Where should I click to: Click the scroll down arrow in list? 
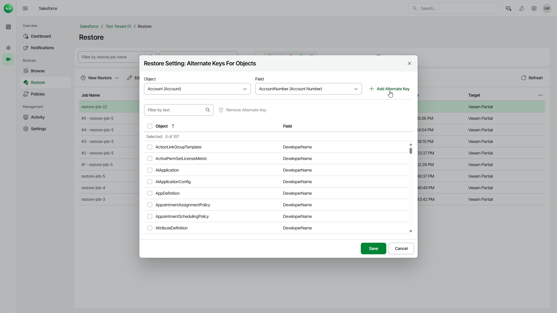pos(411,231)
